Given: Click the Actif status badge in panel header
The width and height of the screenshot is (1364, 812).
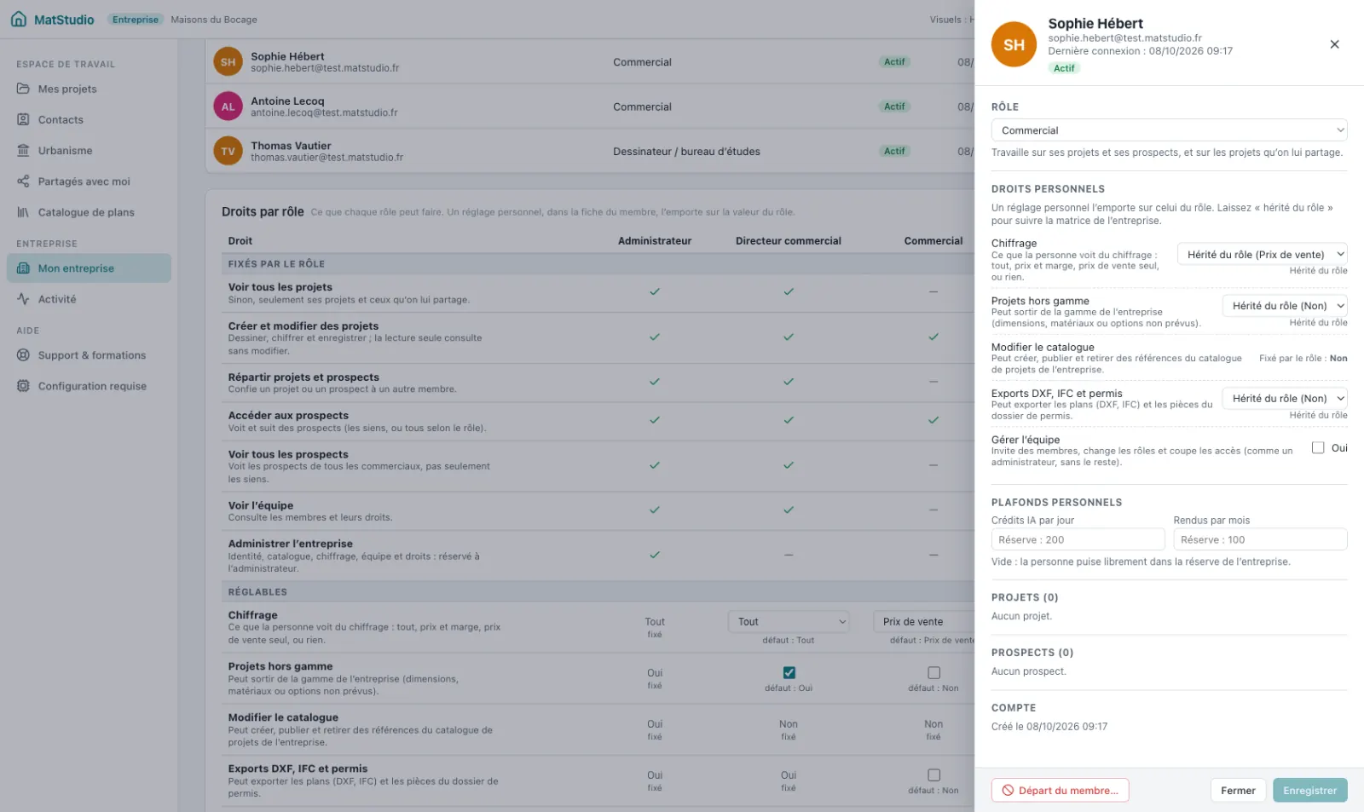Looking at the screenshot, I should pyautogui.click(x=1064, y=68).
